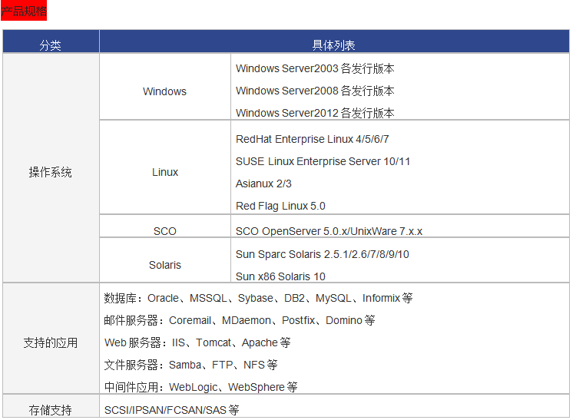576x420 pixels.
Task: Click the red 产品规格 heading
Action: pos(24,11)
